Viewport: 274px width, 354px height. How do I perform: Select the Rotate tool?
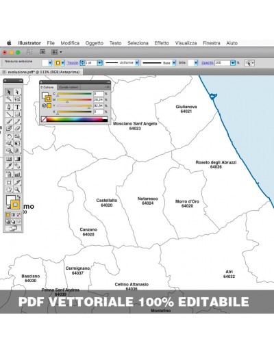9,136
